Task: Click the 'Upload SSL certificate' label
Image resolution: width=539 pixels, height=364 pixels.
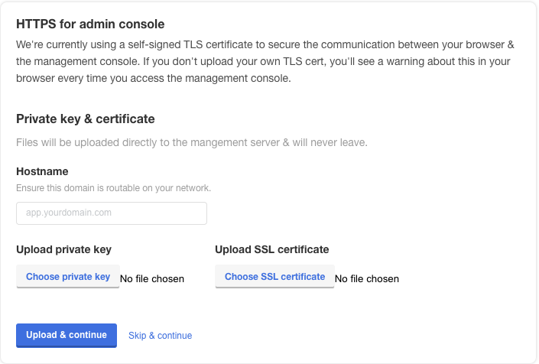Action: (x=271, y=249)
